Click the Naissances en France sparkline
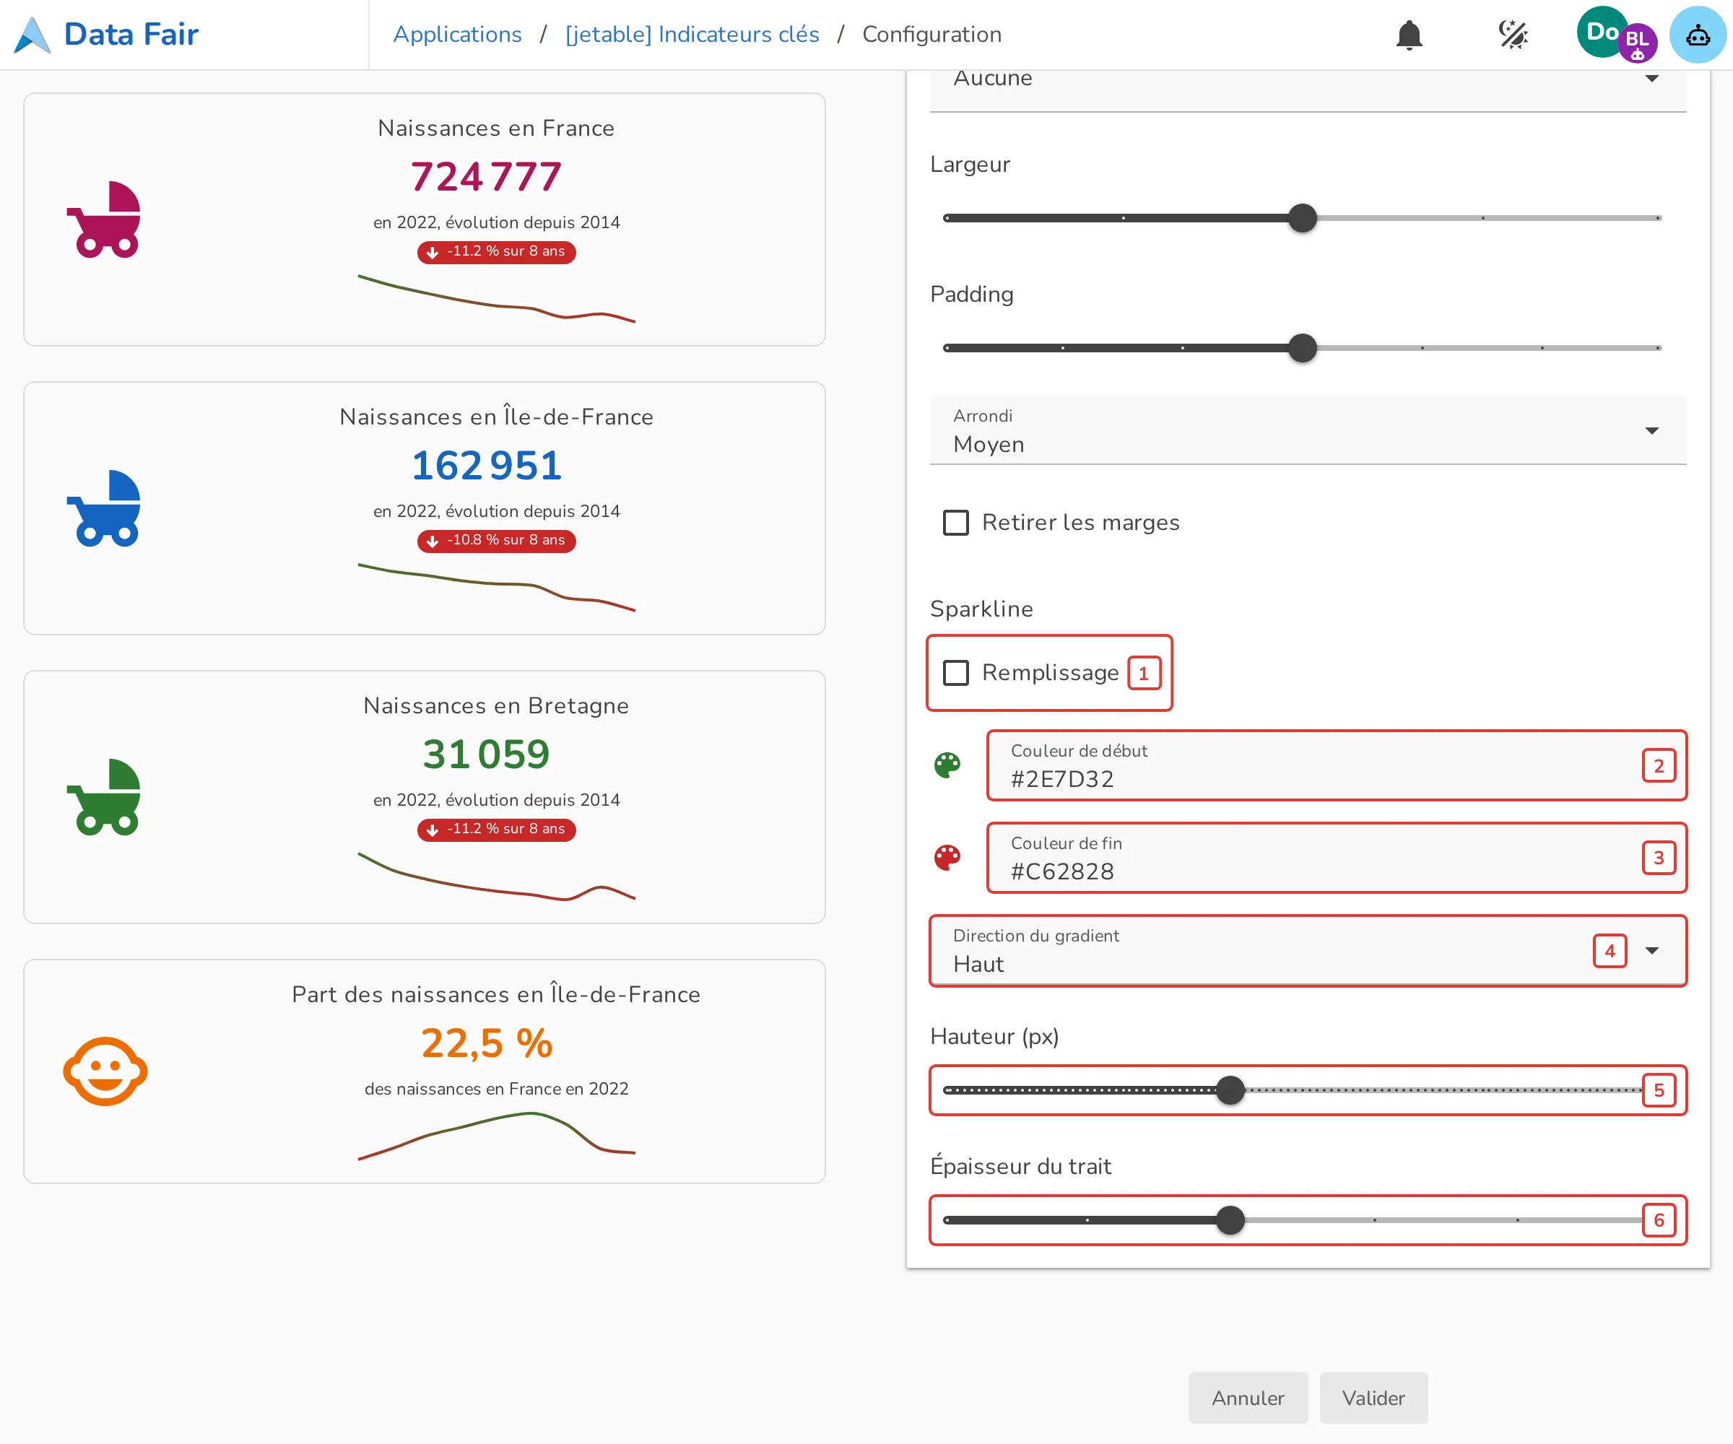The width and height of the screenshot is (1733, 1444). point(496,299)
